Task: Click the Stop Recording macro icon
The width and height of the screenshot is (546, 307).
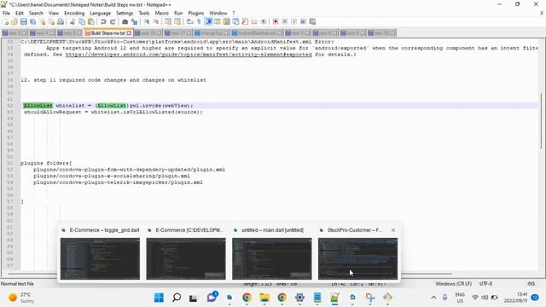Action: [285, 21]
